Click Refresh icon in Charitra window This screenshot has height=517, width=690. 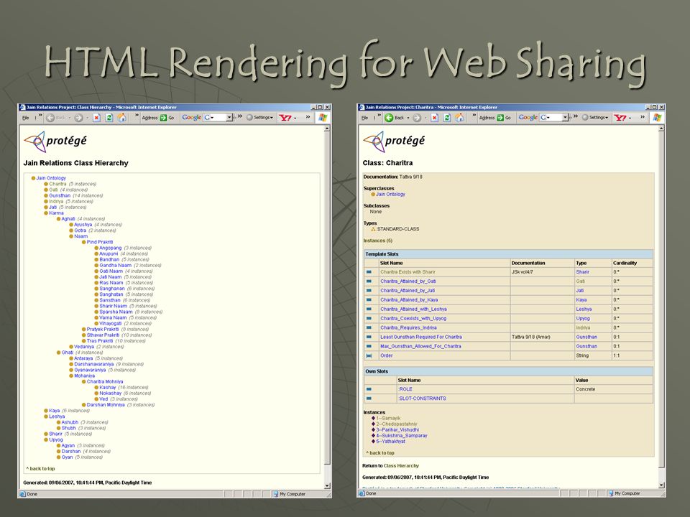[447, 118]
